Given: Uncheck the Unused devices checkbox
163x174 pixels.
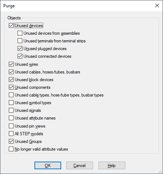Looking at the screenshot, I should tap(11, 26).
